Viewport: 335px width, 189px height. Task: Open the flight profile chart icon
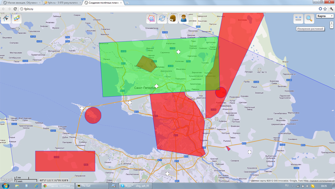coord(17,19)
